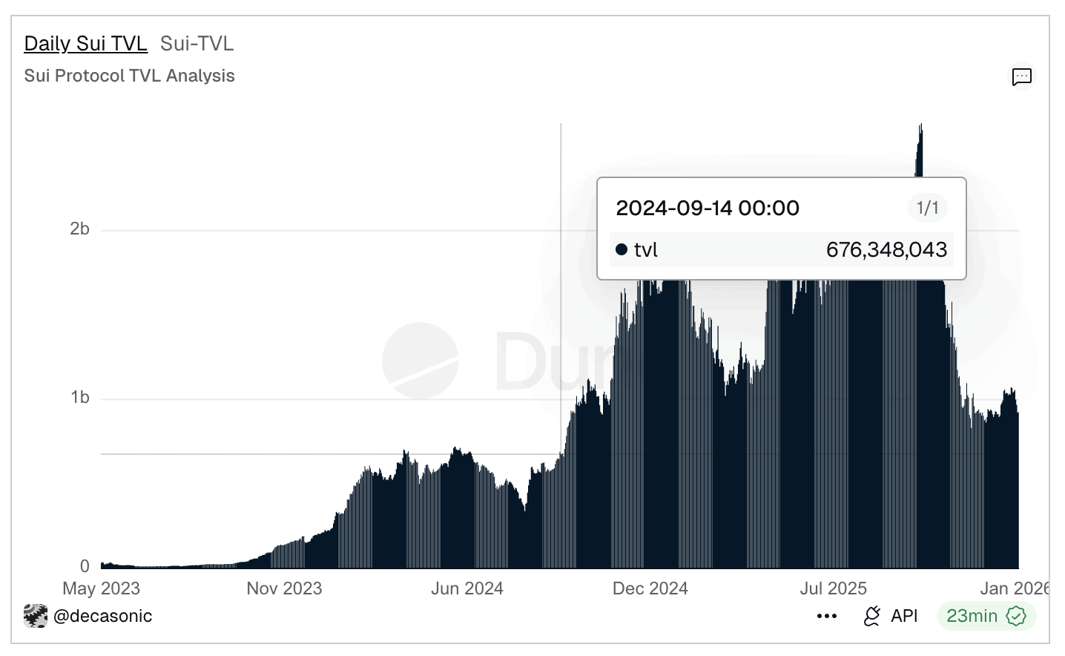
Task: Click the tooltip date 2024-09-14 00:00
Action: (708, 208)
